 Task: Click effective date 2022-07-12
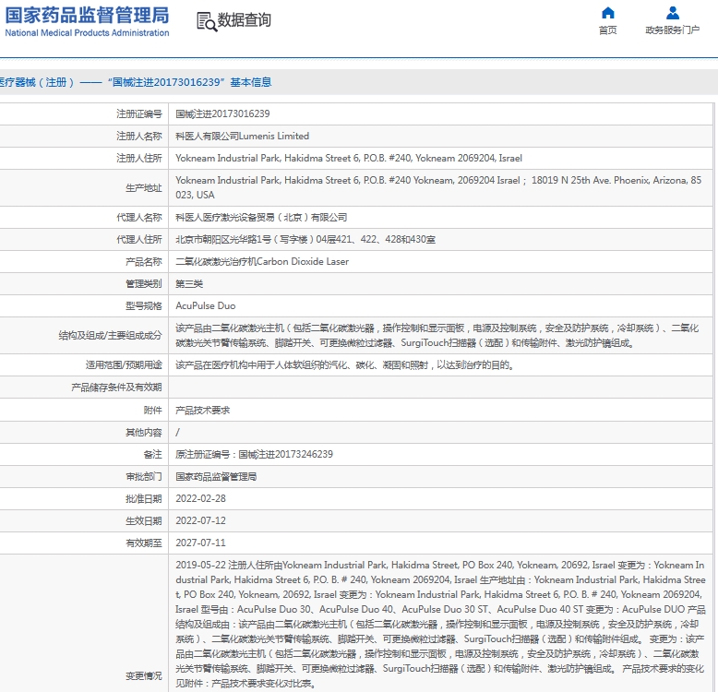pyautogui.click(x=200, y=520)
